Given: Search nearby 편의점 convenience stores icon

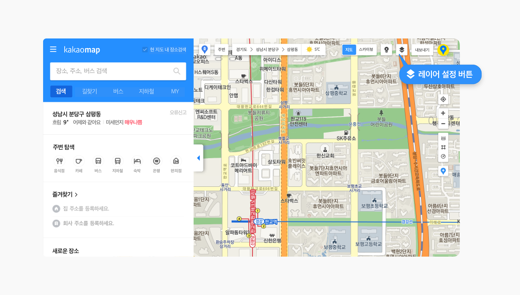Looking at the screenshot, I should 176,161.
